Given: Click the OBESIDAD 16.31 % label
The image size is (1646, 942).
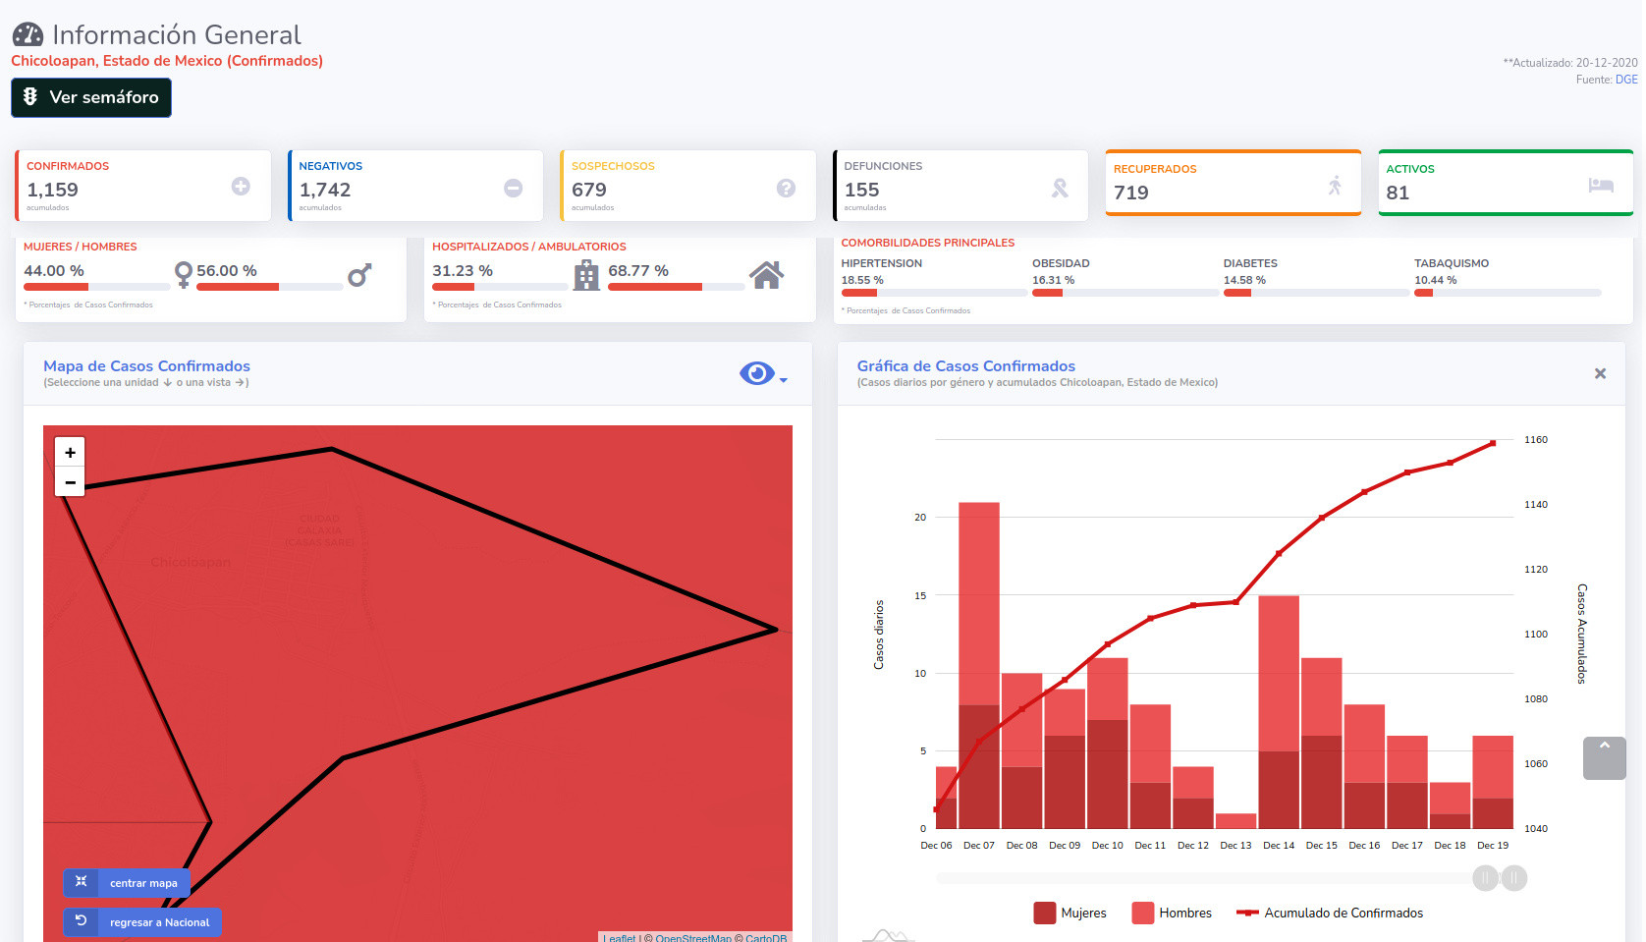Looking at the screenshot, I should pos(1061,272).
